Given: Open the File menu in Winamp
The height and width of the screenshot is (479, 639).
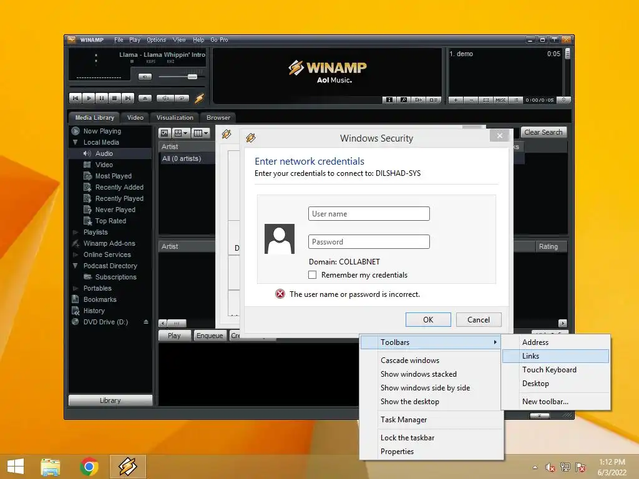Looking at the screenshot, I should (x=119, y=40).
